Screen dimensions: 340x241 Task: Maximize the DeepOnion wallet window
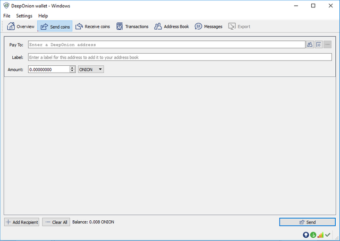point(313,6)
